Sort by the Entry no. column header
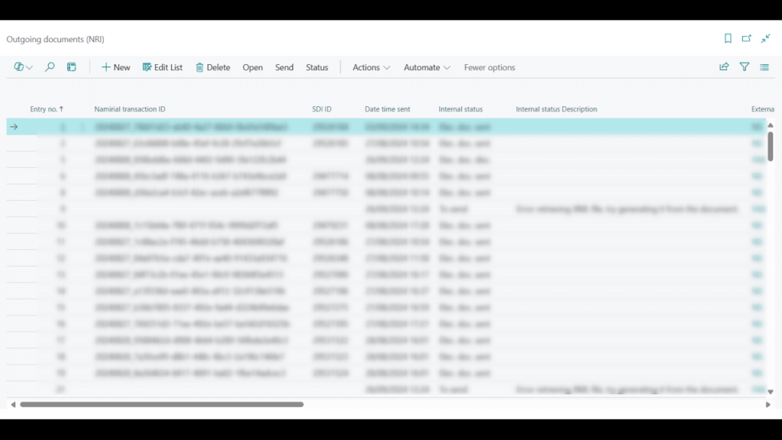 coord(46,109)
